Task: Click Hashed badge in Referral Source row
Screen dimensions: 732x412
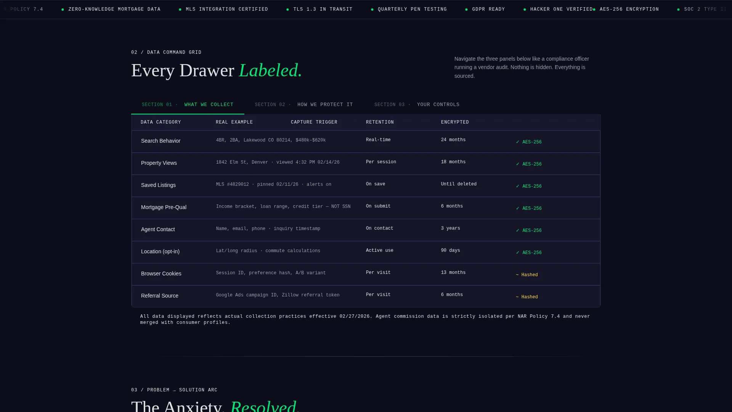Action: (x=527, y=297)
